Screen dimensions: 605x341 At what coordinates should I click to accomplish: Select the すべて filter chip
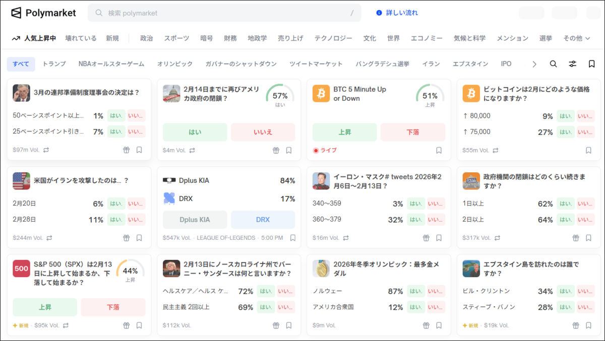(21, 64)
